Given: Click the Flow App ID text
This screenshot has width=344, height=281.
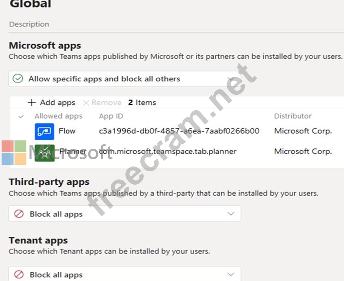Looking at the screenshot, I should click(179, 131).
